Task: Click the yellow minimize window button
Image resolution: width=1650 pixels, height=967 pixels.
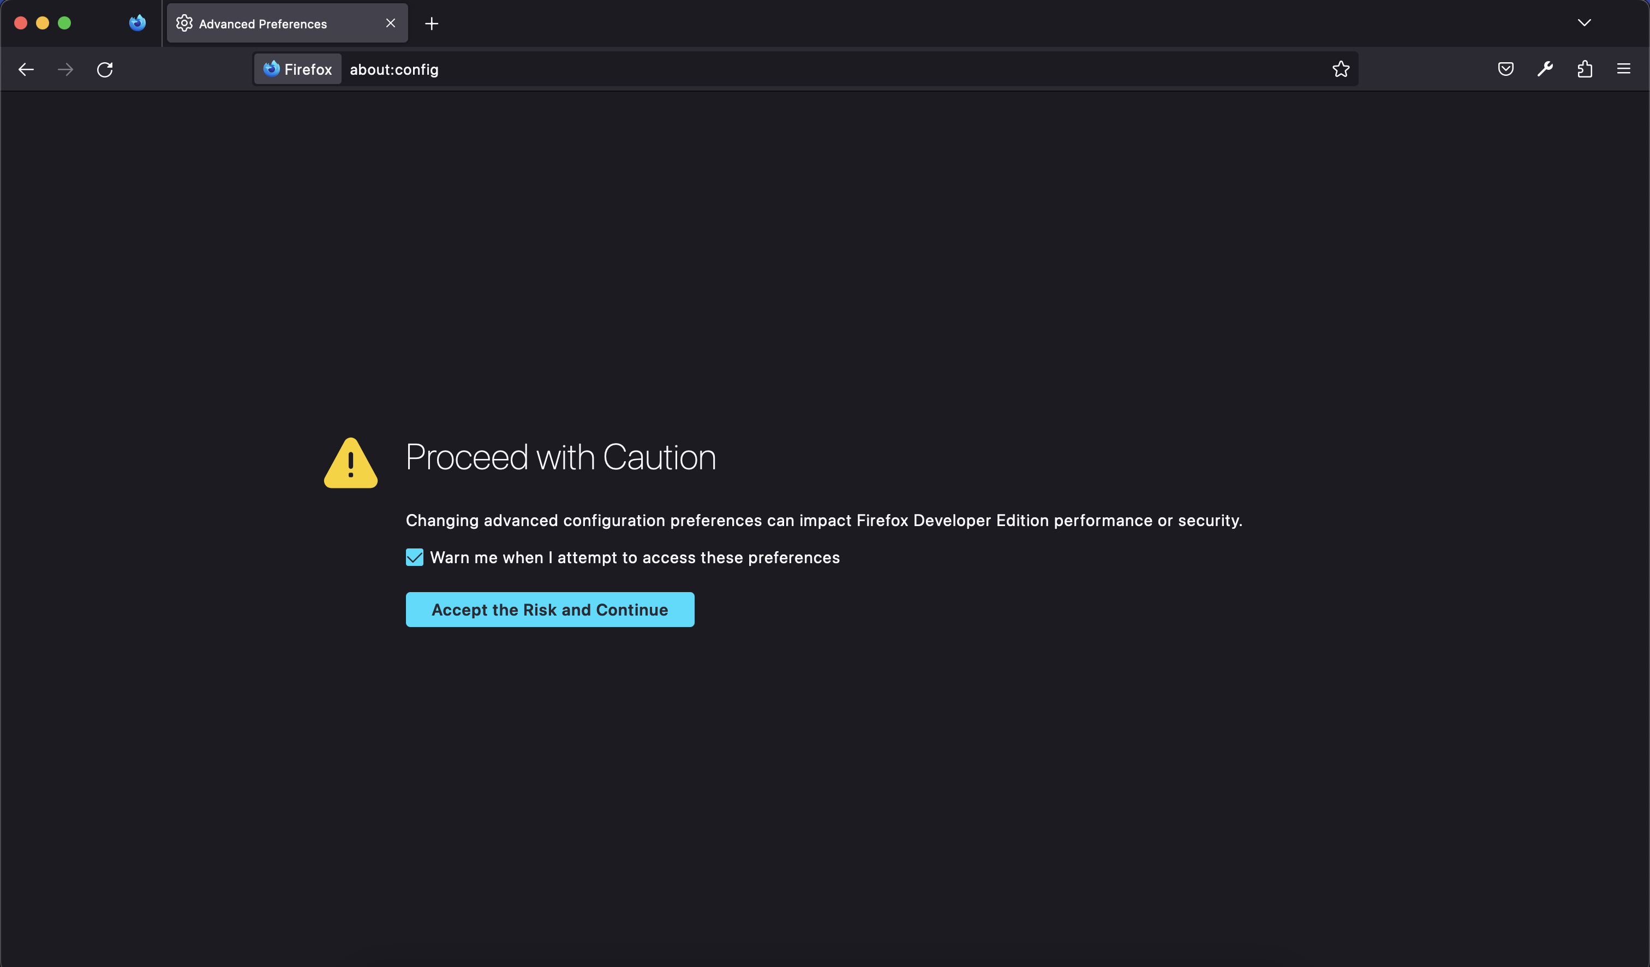Action: [43, 23]
